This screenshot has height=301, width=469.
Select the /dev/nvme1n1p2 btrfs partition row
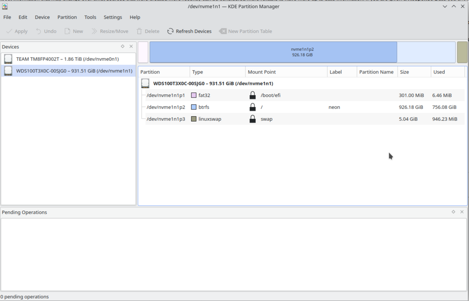click(166, 107)
